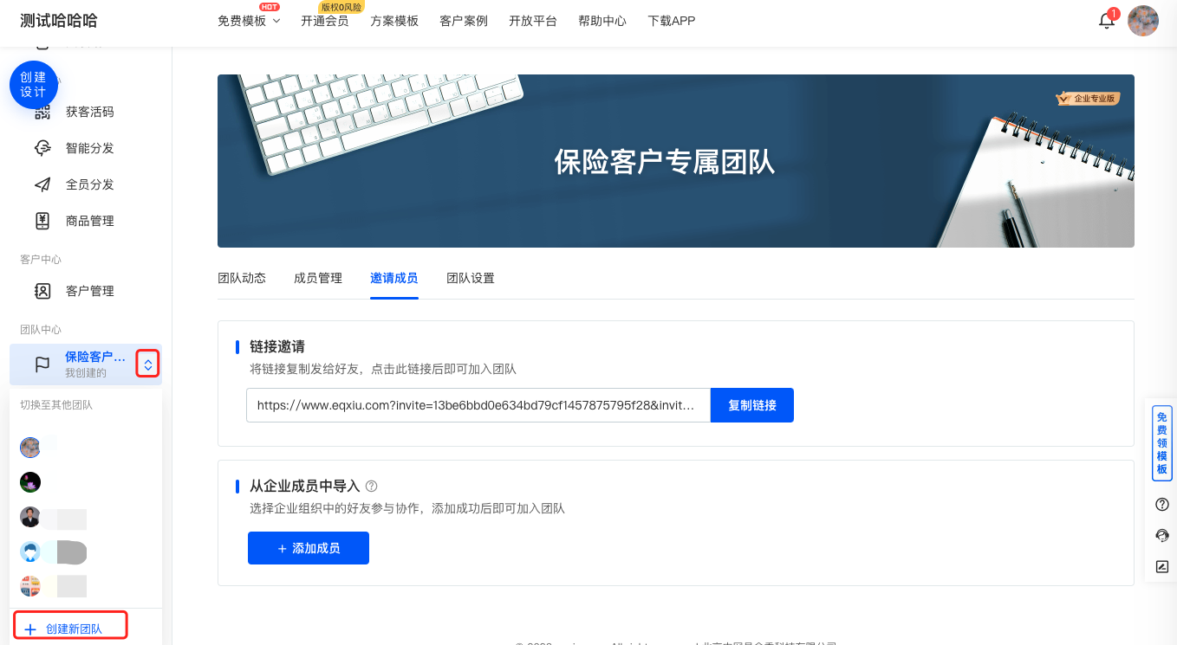Switch to 成员管理 tab

tap(318, 278)
